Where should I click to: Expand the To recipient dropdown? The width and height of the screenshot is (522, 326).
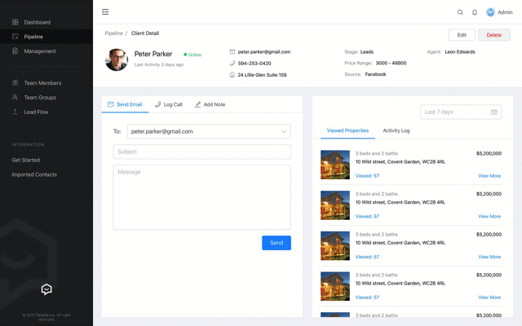(209, 131)
